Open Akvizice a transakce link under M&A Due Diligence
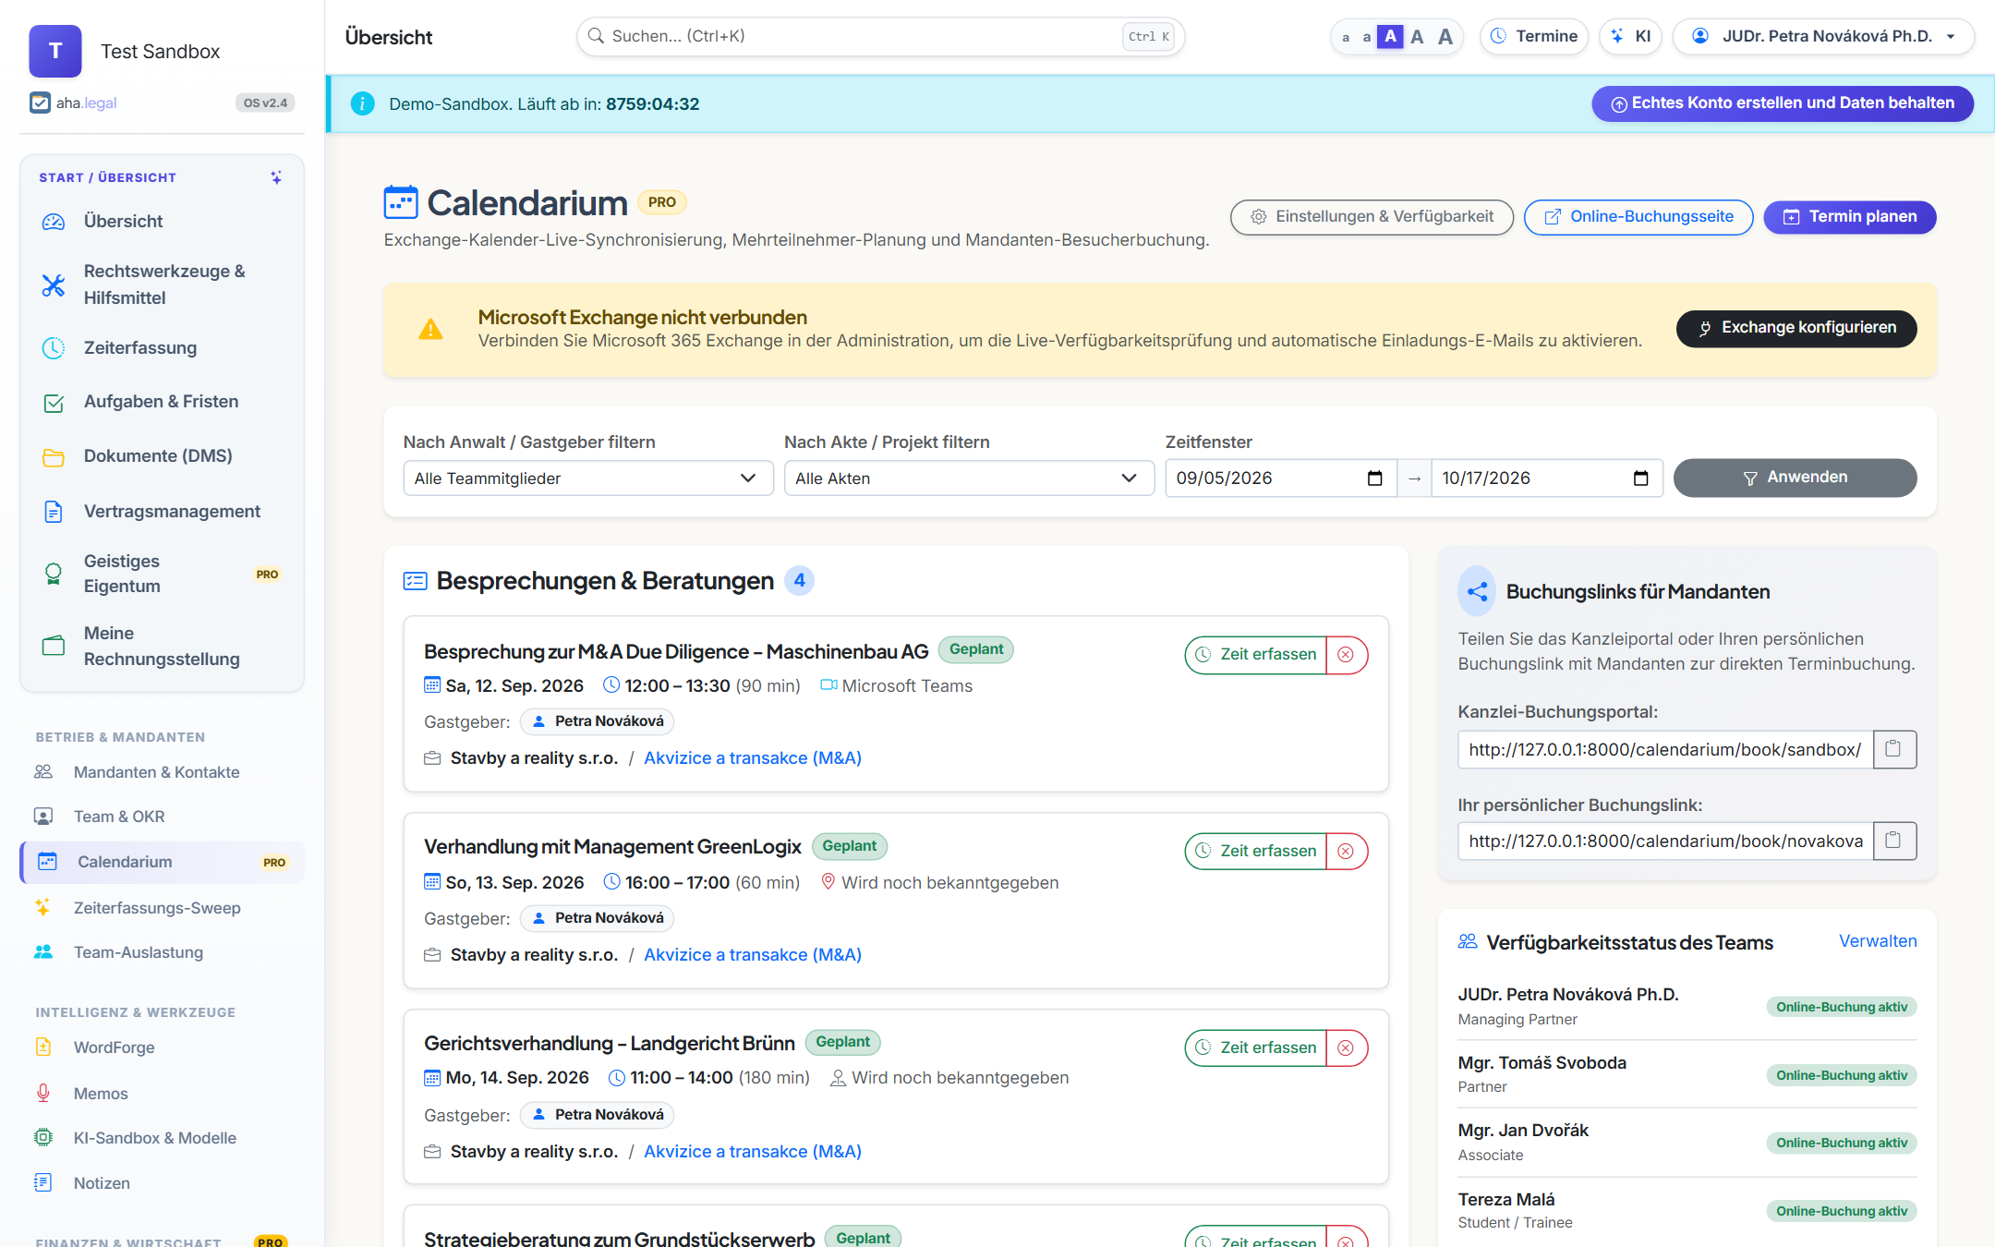This screenshot has width=1995, height=1247. pos(753,758)
